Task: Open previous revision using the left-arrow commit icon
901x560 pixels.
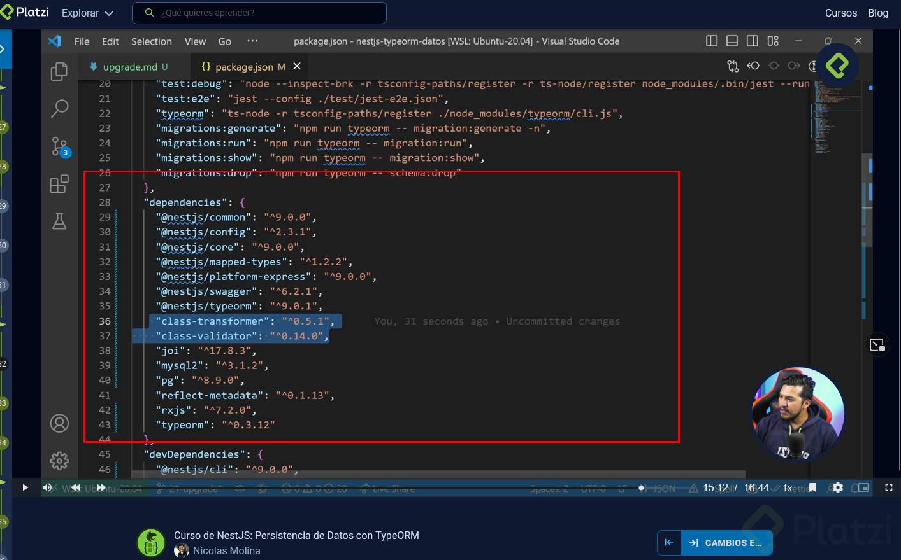Action: [753, 66]
